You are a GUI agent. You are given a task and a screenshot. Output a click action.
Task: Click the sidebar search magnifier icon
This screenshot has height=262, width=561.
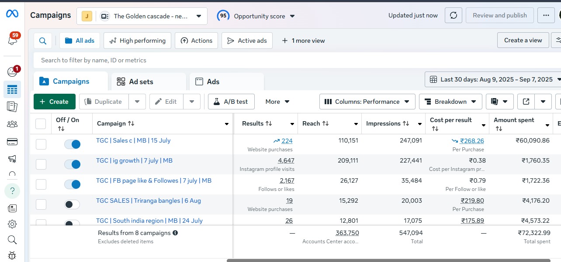[x=12, y=240]
